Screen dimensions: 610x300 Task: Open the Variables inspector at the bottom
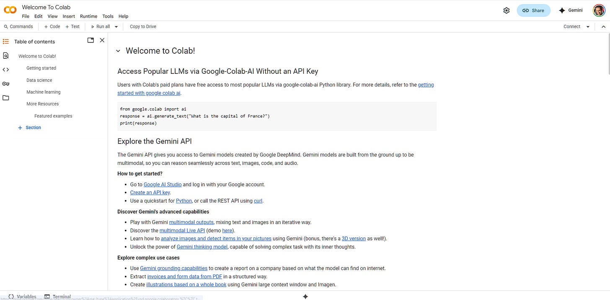pyautogui.click(x=22, y=297)
